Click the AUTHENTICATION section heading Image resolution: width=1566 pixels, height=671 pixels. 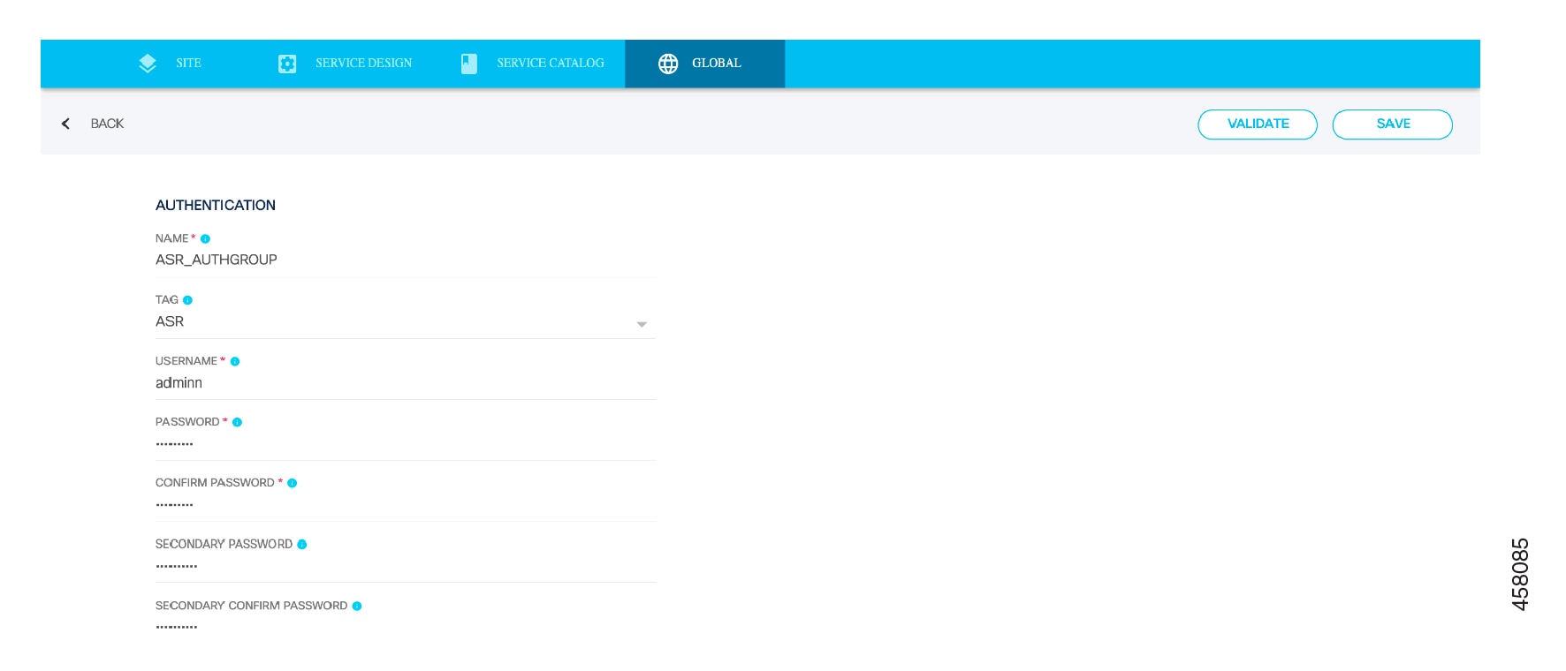[x=216, y=206]
